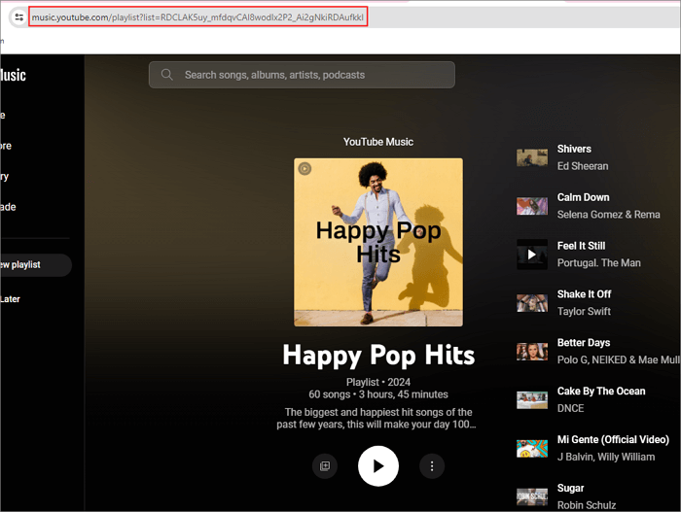Click Cake By The Ocean song title

600,391
